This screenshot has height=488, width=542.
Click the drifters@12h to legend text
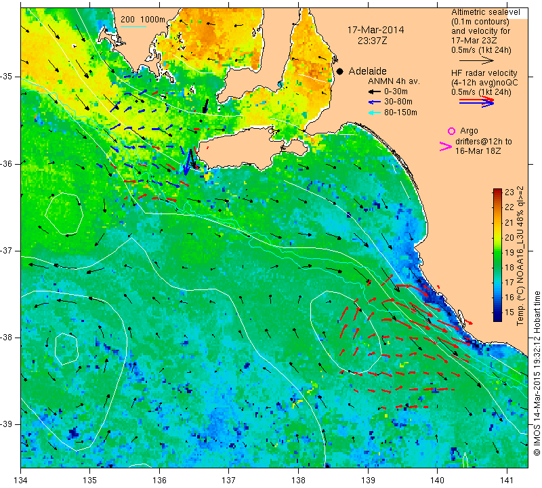pyautogui.click(x=484, y=142)
